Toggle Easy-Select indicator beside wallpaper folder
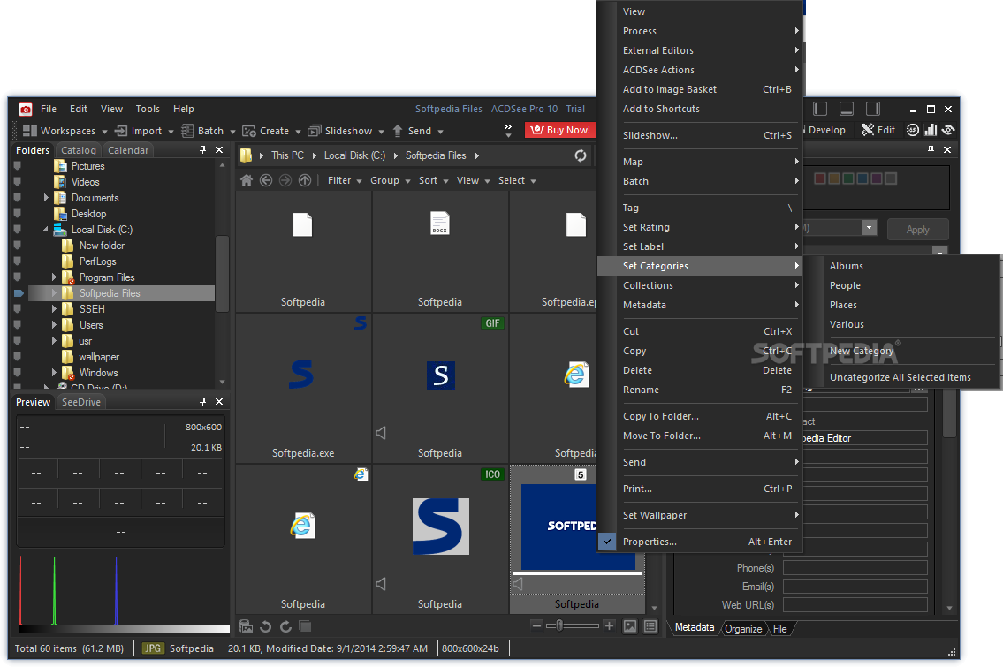This screenshot has height=667, width=1003. tap(18, 357)
